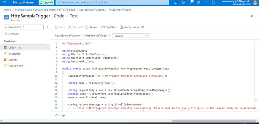Image resolution: width=259 pixels, height=124 pixels.
Task: Click AzureSampleFunction in the file path
Action: (x=68, y=35)
